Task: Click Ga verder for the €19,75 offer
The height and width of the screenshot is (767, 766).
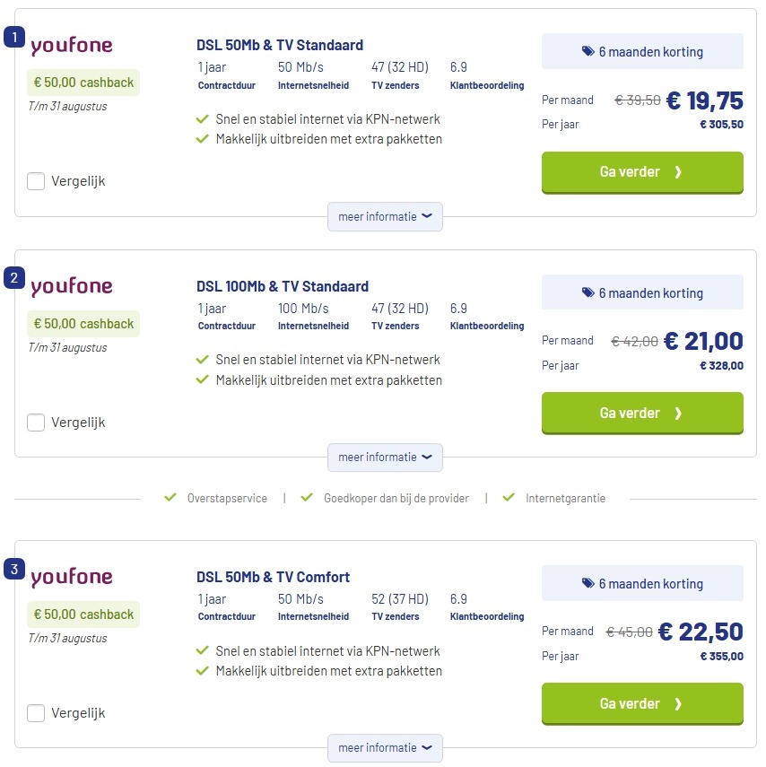Action: click(642, 172)
